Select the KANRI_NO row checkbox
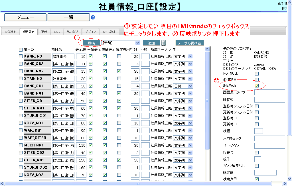 coord(21,56)
